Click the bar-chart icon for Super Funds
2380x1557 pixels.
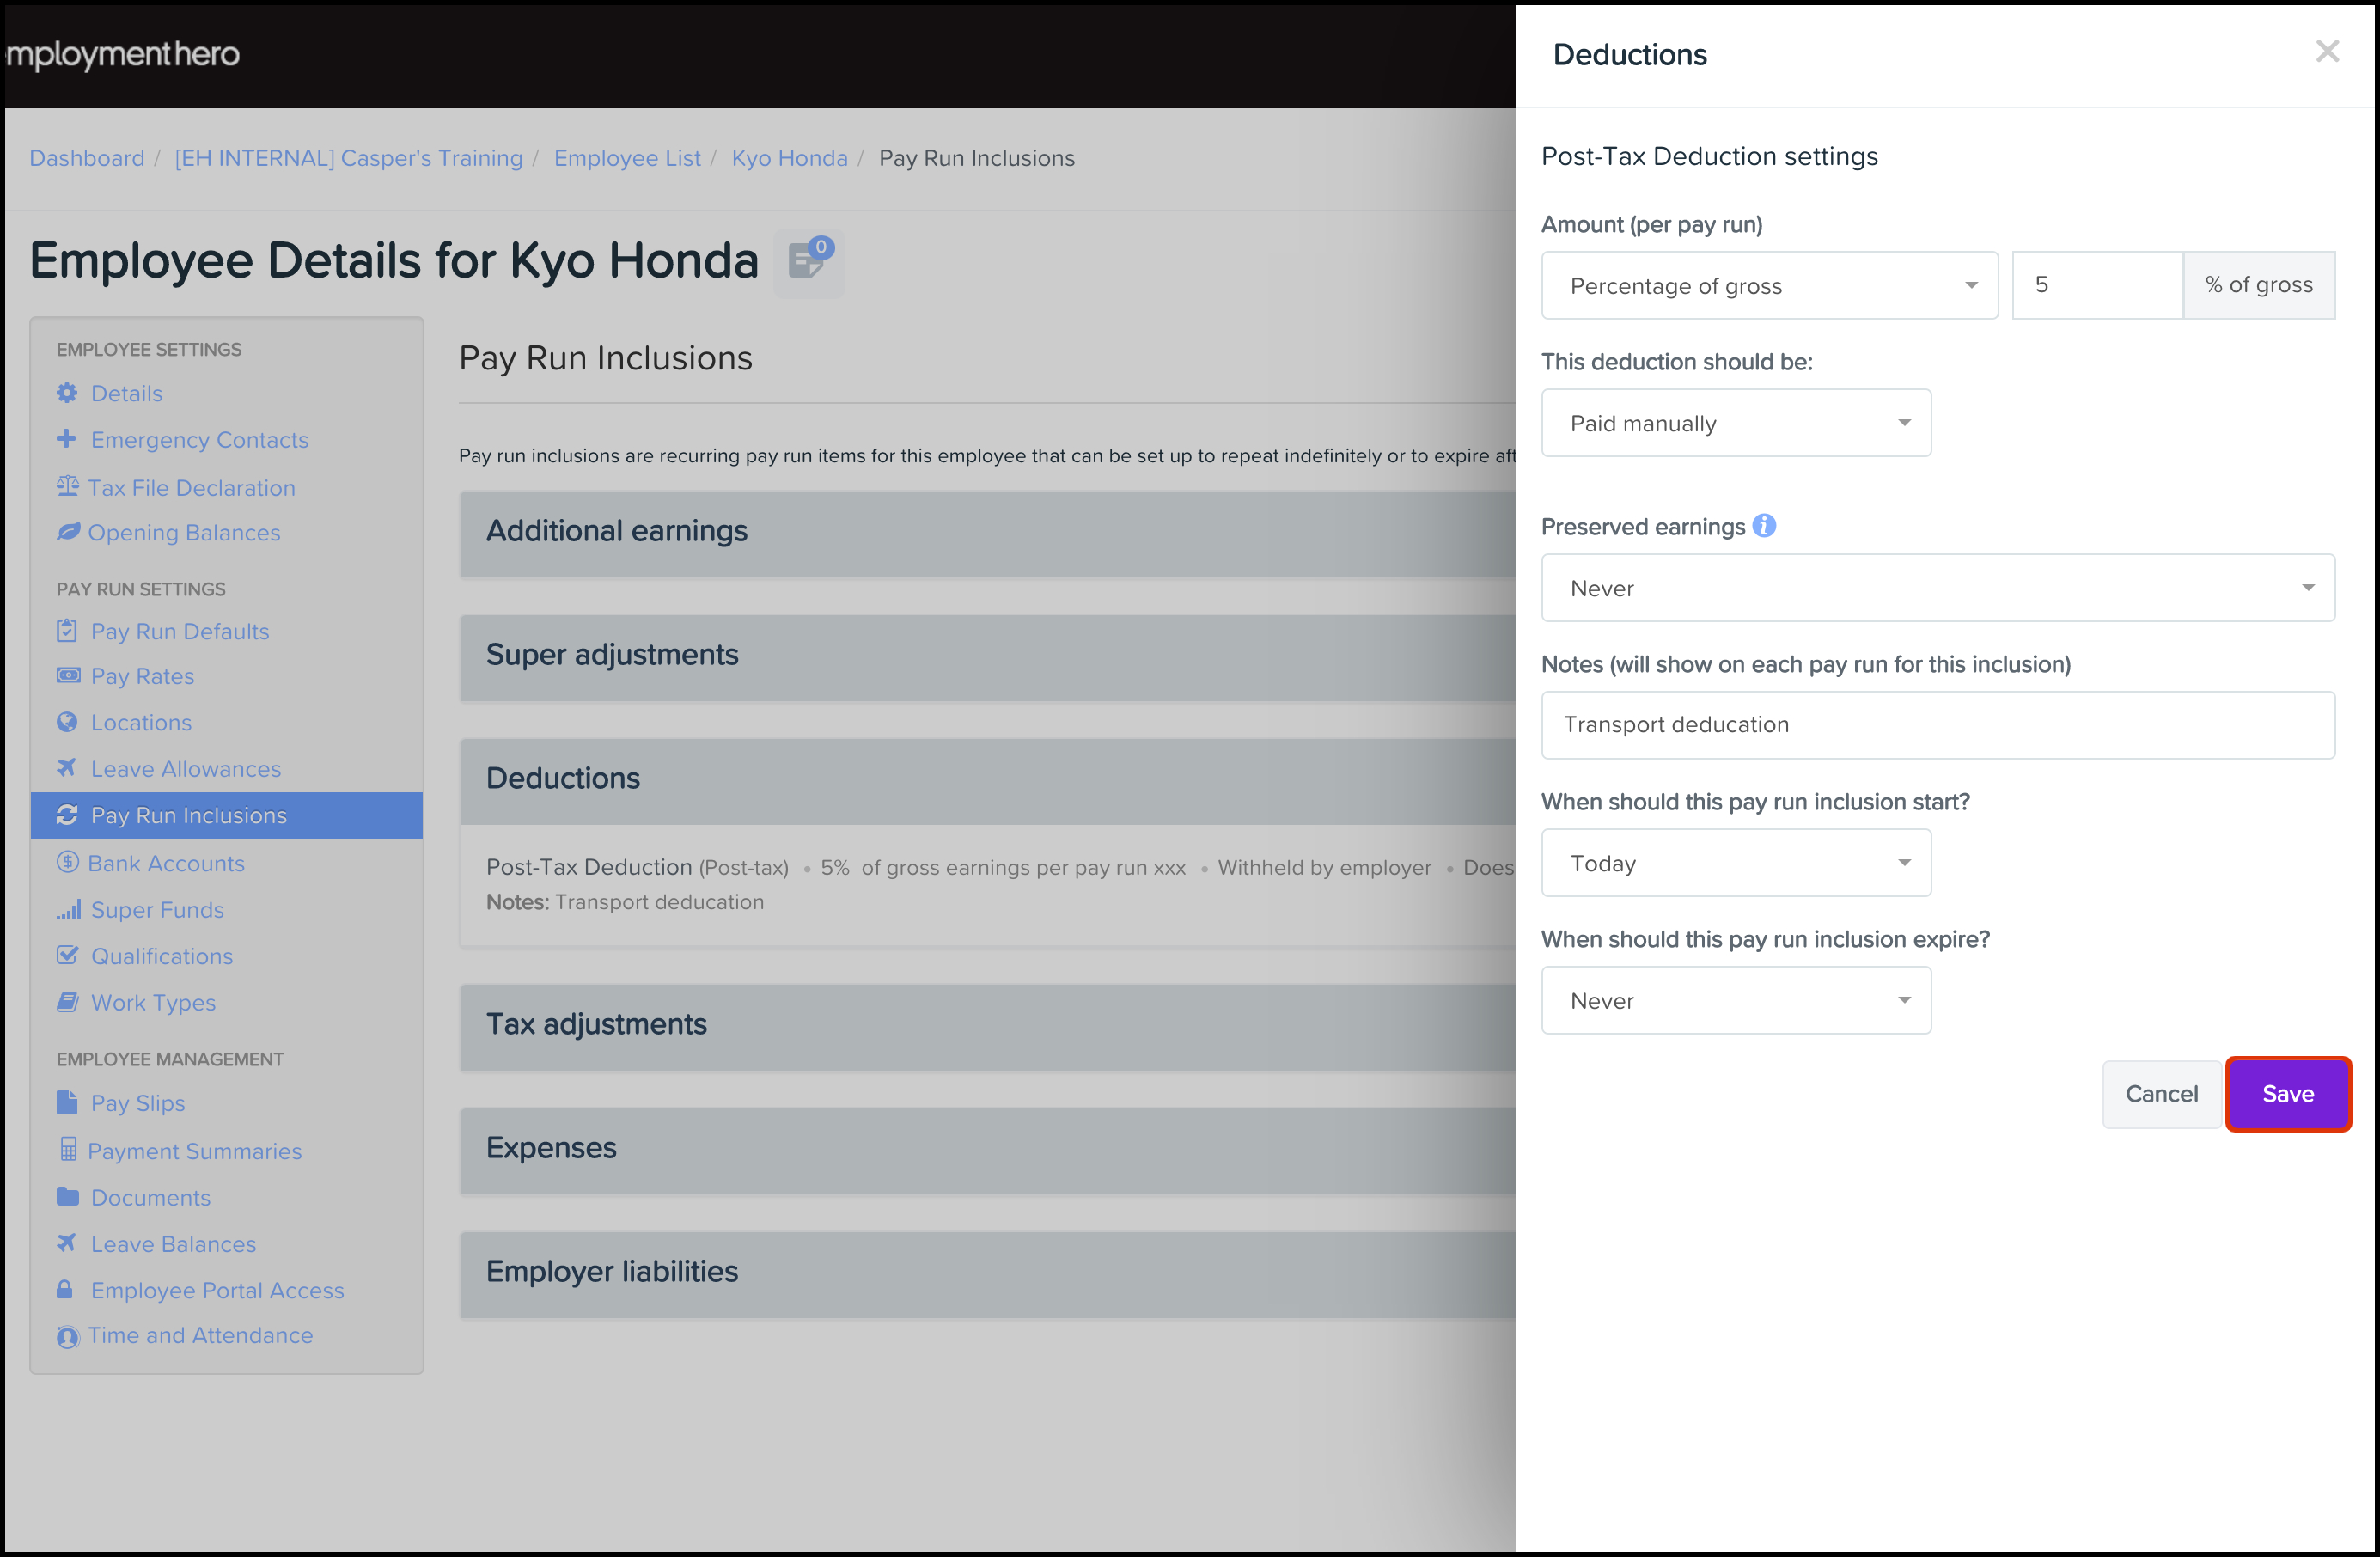(68, 909)
